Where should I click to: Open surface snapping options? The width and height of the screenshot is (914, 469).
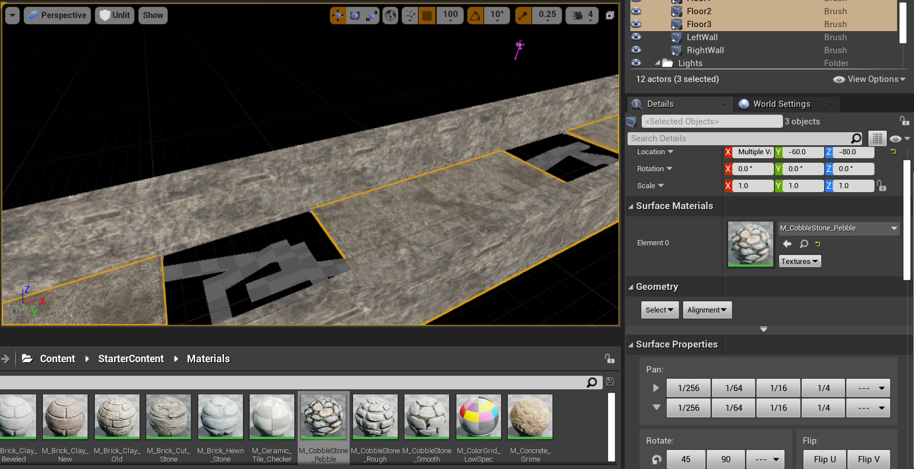410,15
